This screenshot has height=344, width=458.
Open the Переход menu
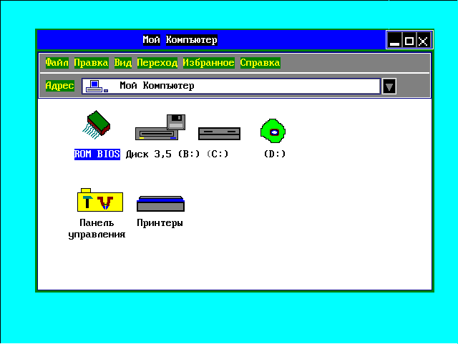pos(157,63)
